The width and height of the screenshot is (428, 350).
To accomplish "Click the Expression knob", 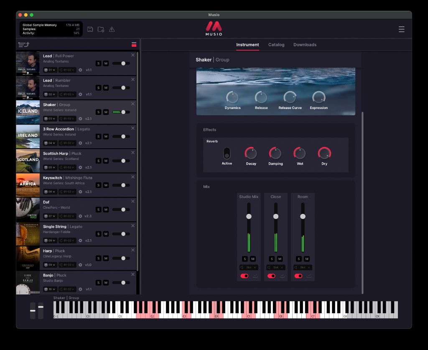I will pos(318,97).
